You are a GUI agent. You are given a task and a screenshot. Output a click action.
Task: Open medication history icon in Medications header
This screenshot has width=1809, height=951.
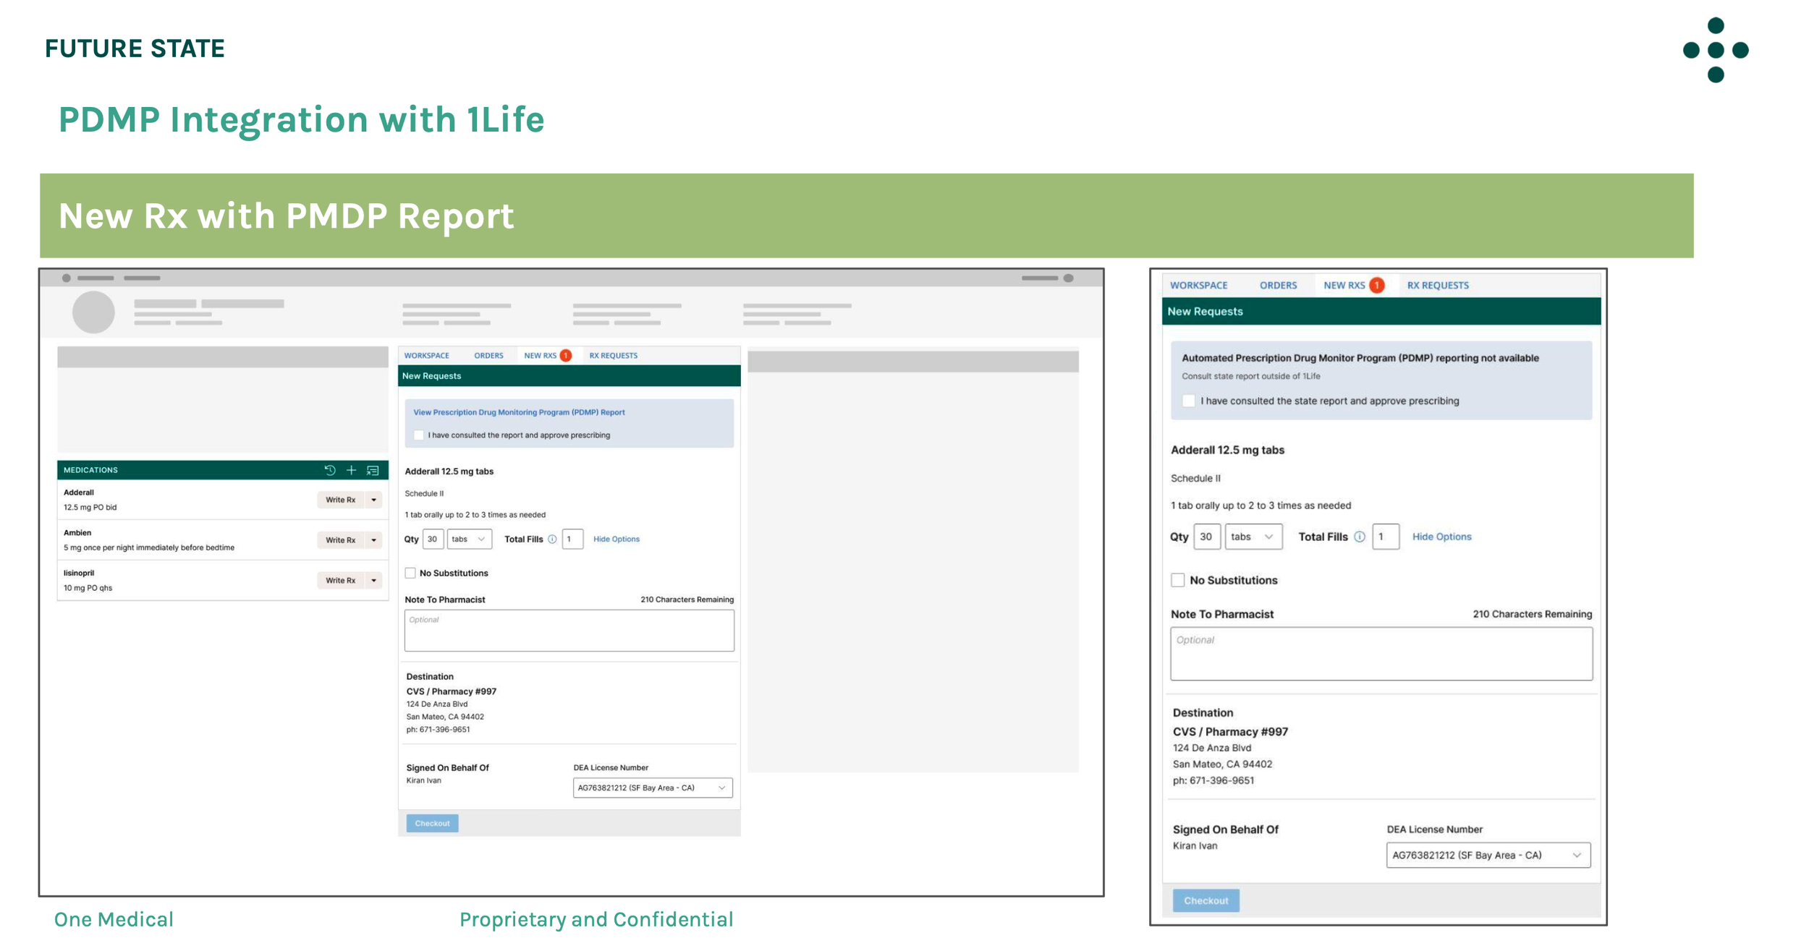point(330,470)
